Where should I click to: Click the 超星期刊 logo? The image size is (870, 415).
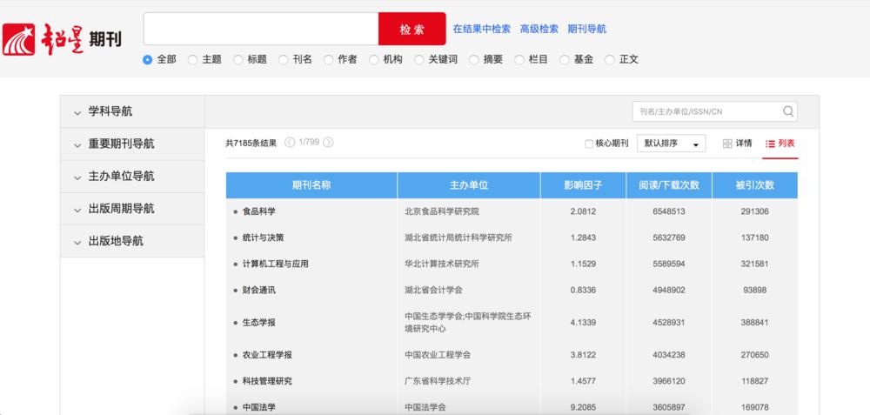click(x=62, y=39)
